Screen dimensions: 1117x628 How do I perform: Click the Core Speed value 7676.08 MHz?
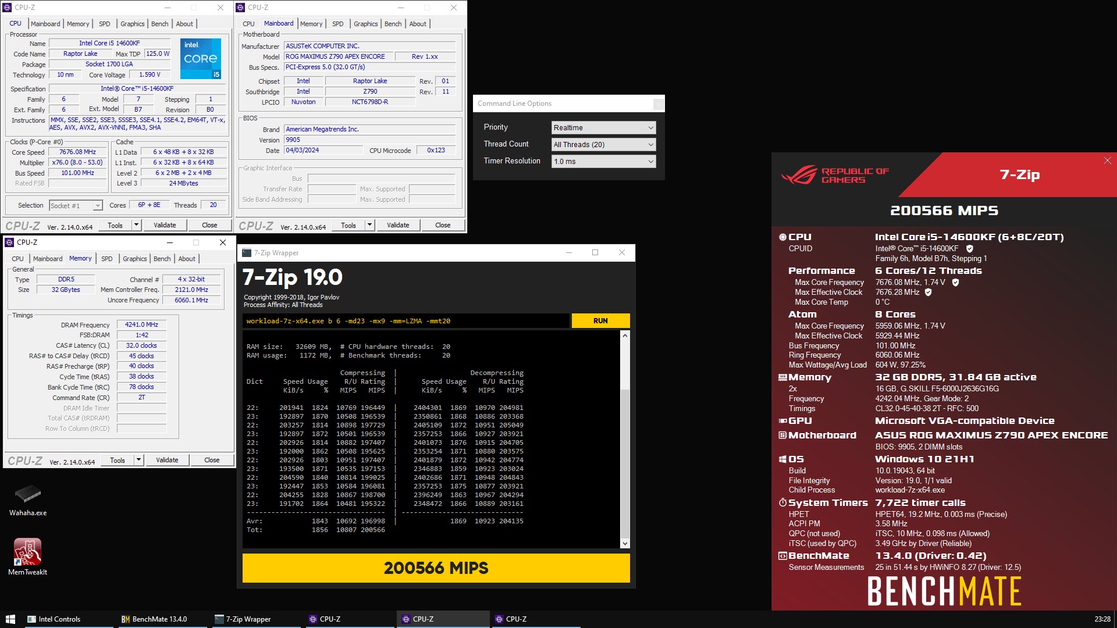[x=77, y=152]
